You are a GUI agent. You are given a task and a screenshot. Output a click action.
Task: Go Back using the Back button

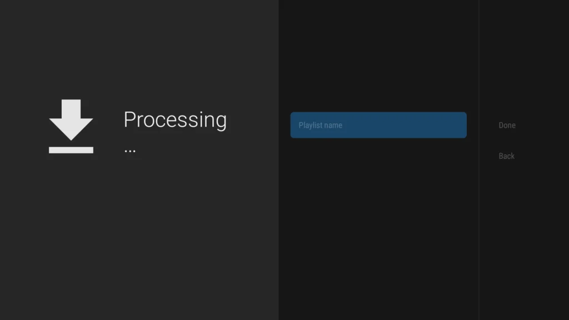pos(506,156)
